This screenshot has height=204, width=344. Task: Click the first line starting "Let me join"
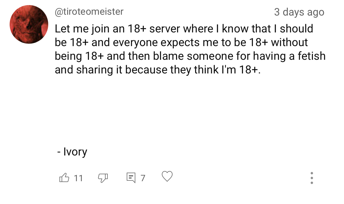184,29
